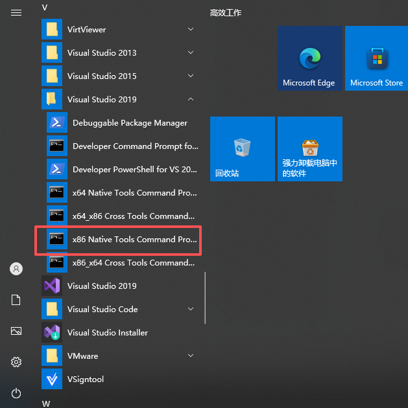Screen dimensions: 408x408
Task: Expand the VirtViewer folder chevron
Action: click(191, 29)
